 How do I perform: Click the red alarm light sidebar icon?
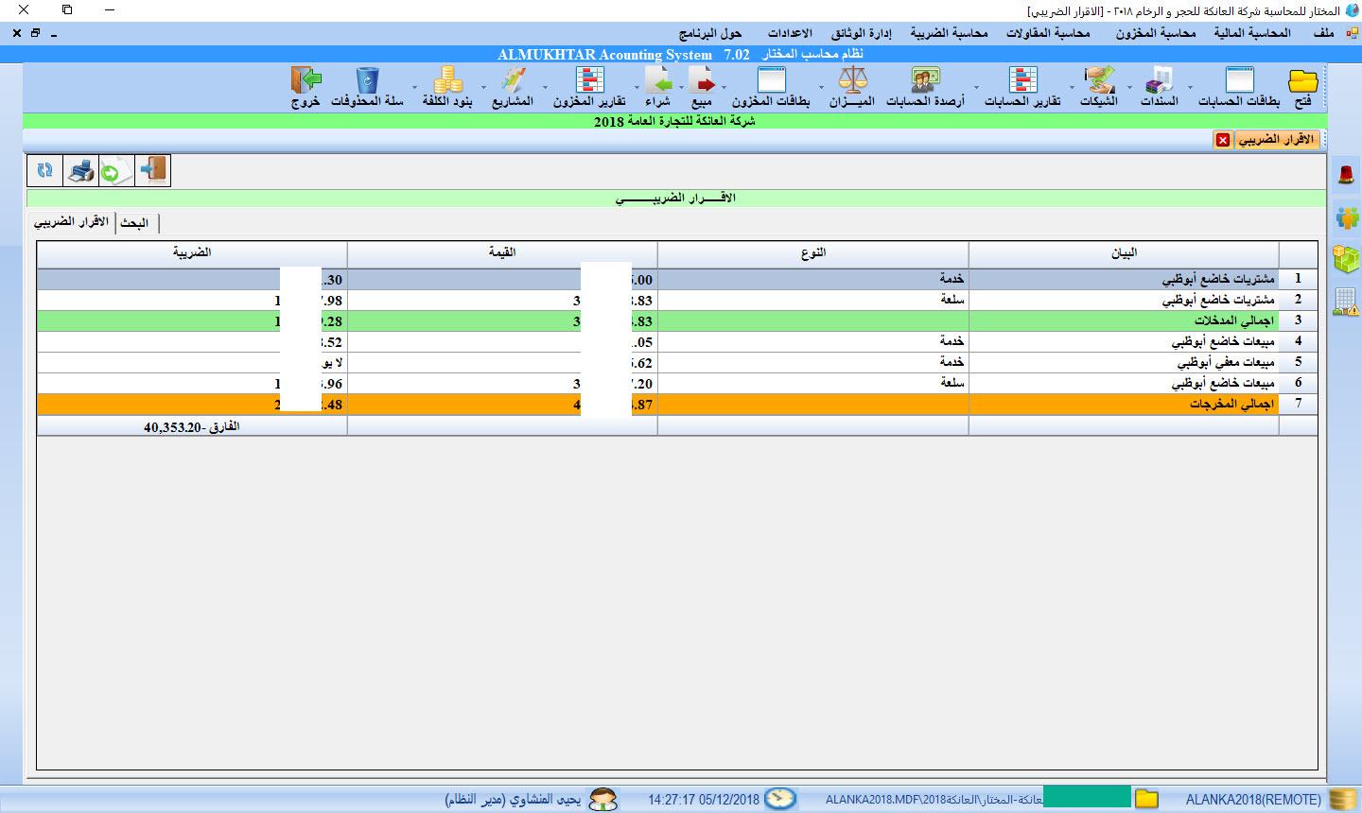(x=1346, y=174)
